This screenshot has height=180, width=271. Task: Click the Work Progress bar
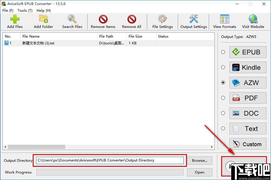[x=110, y=172]
